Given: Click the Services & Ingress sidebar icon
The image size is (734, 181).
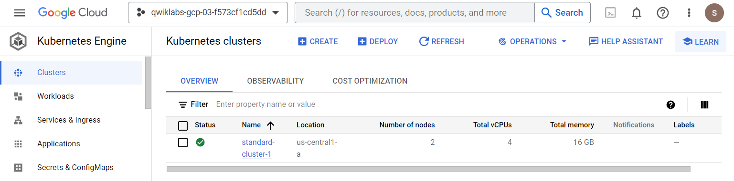Looking at the screenshot, I should (18, 120).
